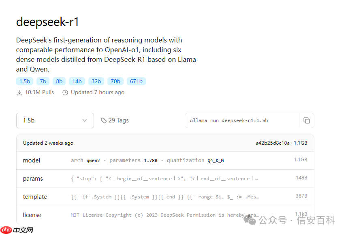Click the WeChat icon in the watermark
346x234 pixels.
coord(251,221)
